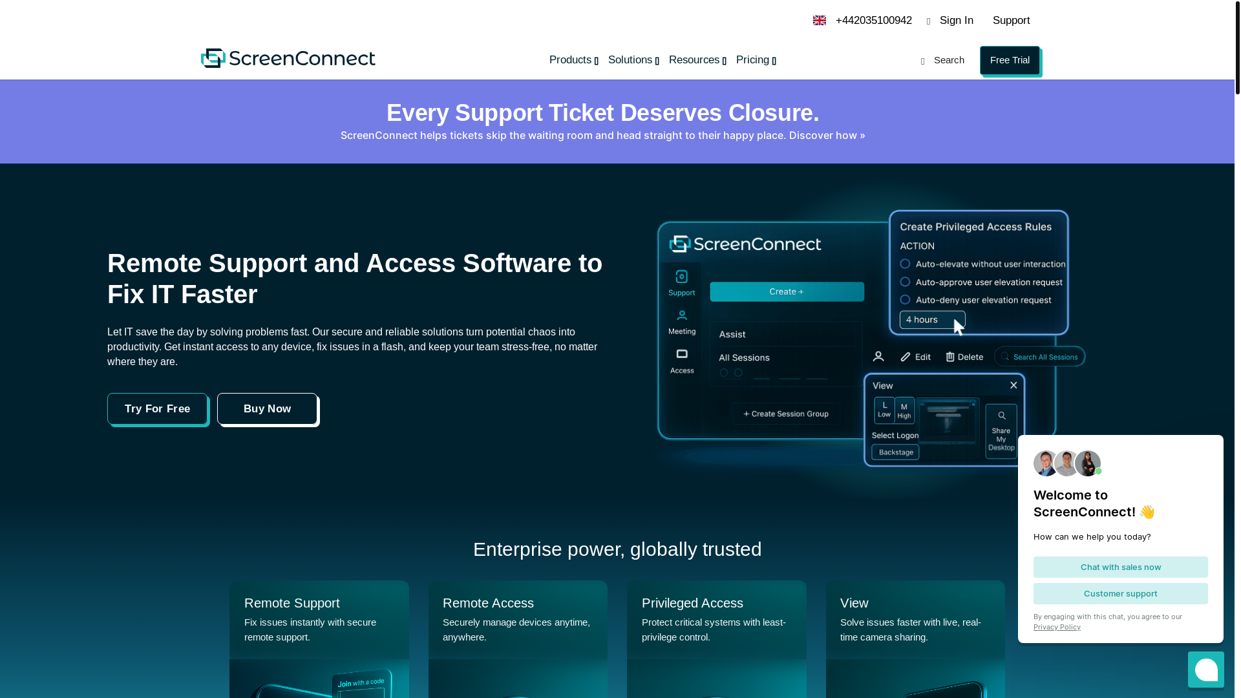Click the Buy Now button
1241x698 pixels.
(x=267, y=408)
